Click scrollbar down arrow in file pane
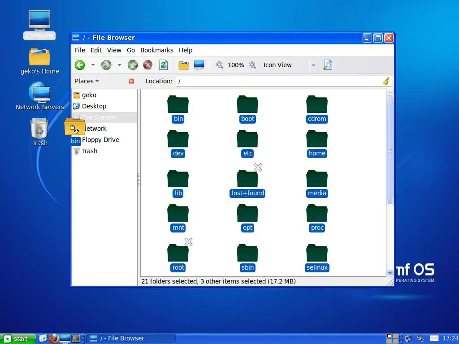Image resolution: width=459 pixels, height=344 pixels. pyautogui.click(x=390, y=273)
